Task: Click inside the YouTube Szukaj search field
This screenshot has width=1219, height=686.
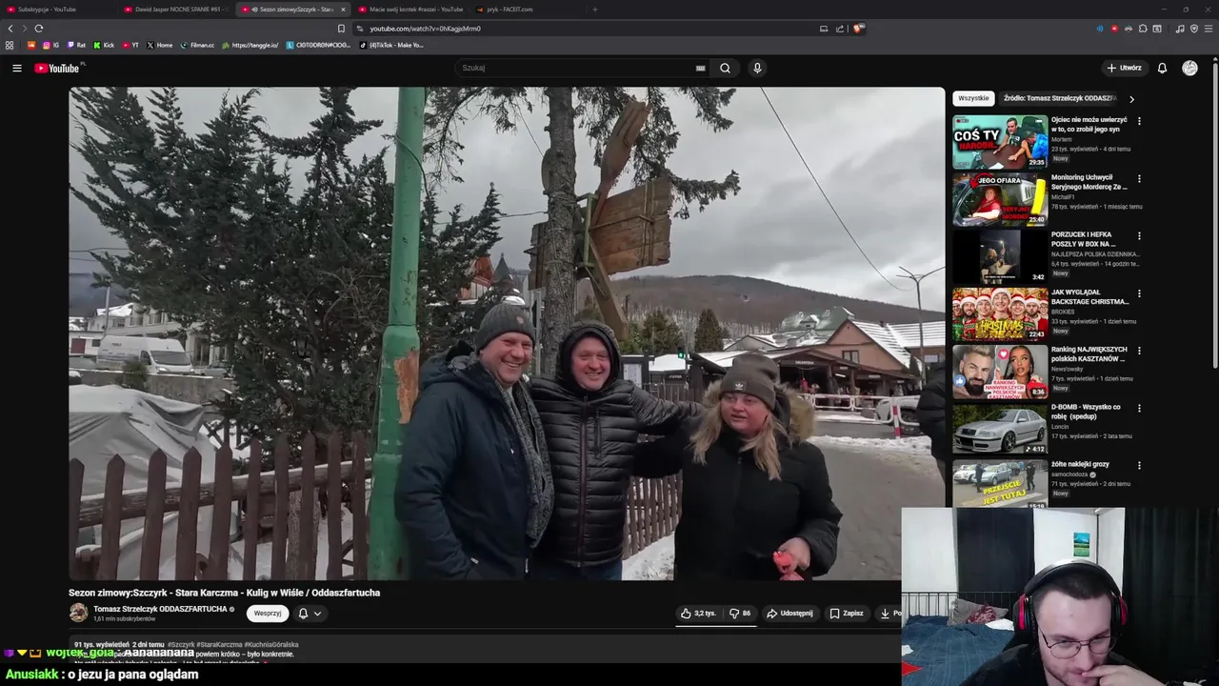Action: coord(574,68)
